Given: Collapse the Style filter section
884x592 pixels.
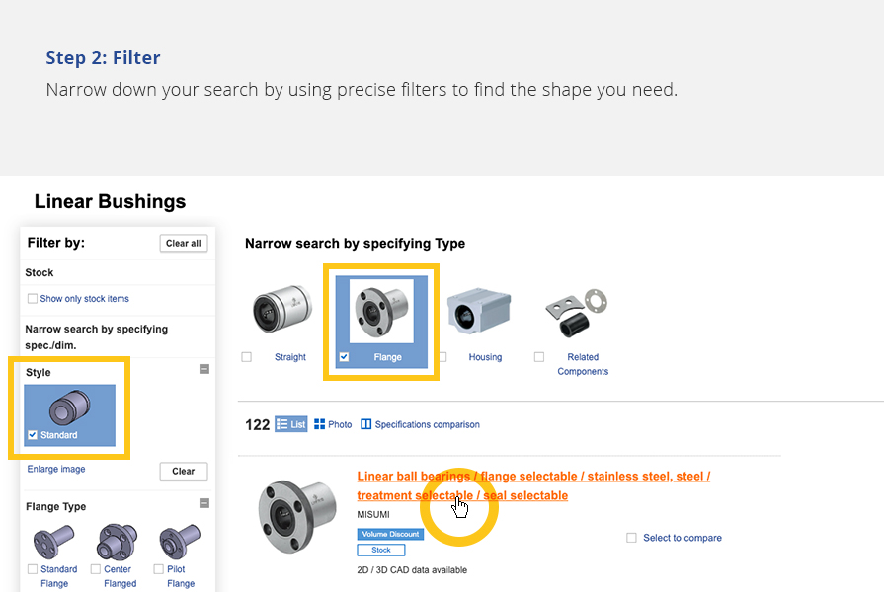Looking at the screenshot, I should pos(204,369).
